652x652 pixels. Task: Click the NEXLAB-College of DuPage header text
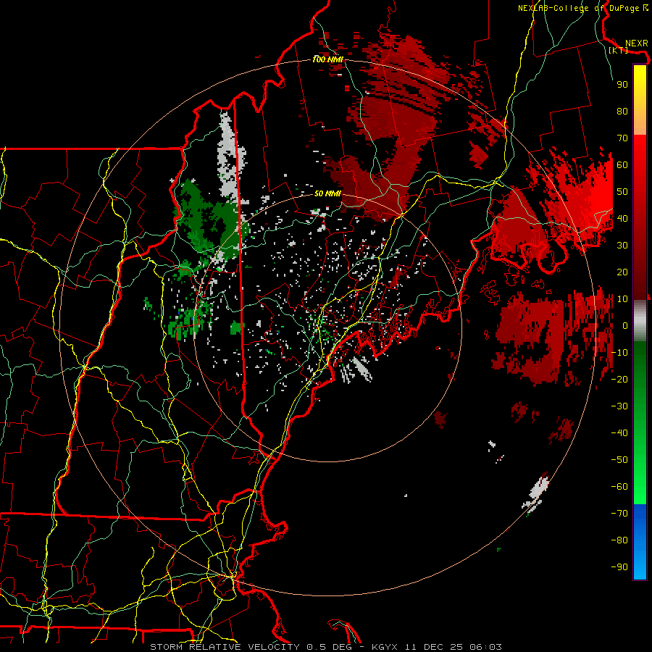coord(579,8)
